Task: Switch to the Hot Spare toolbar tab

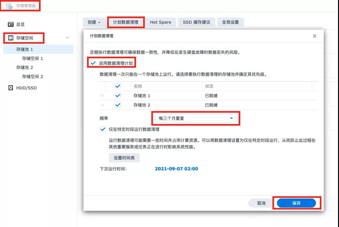Action: point(160,22)
